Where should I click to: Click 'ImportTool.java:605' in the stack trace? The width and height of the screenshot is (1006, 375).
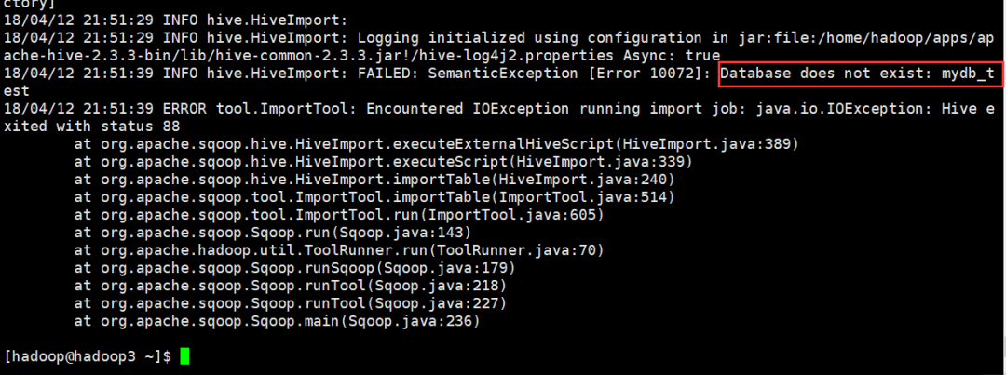512,215
